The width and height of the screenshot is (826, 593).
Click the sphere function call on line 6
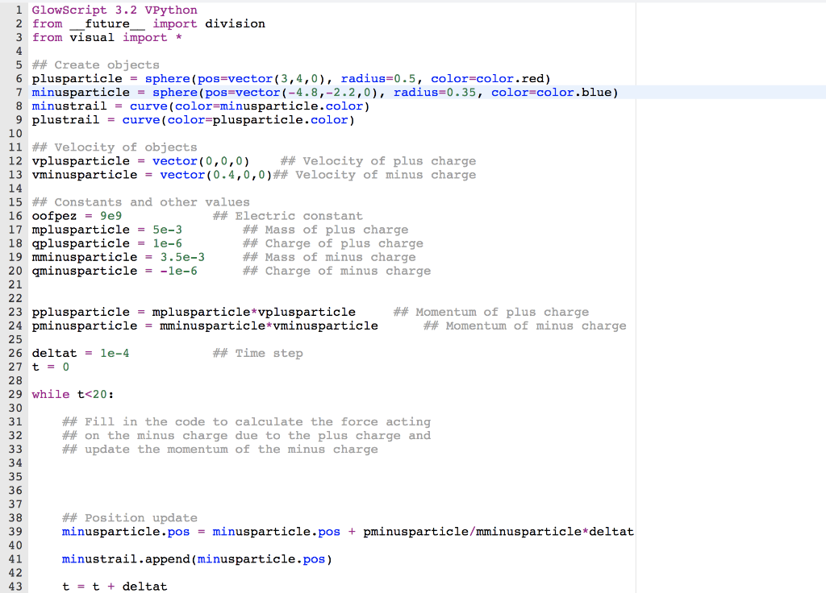tap(168, 78)
